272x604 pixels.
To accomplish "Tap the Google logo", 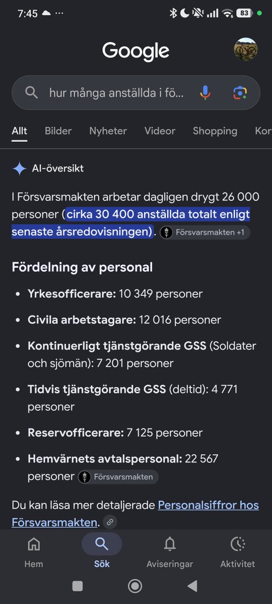I will (x=136, y=51).
